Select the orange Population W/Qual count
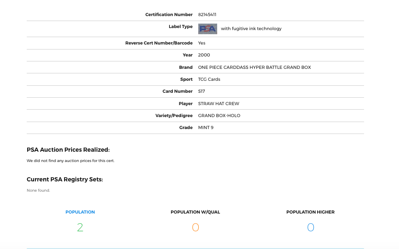Viewport: 399px width, 249px height. (195, 227)
